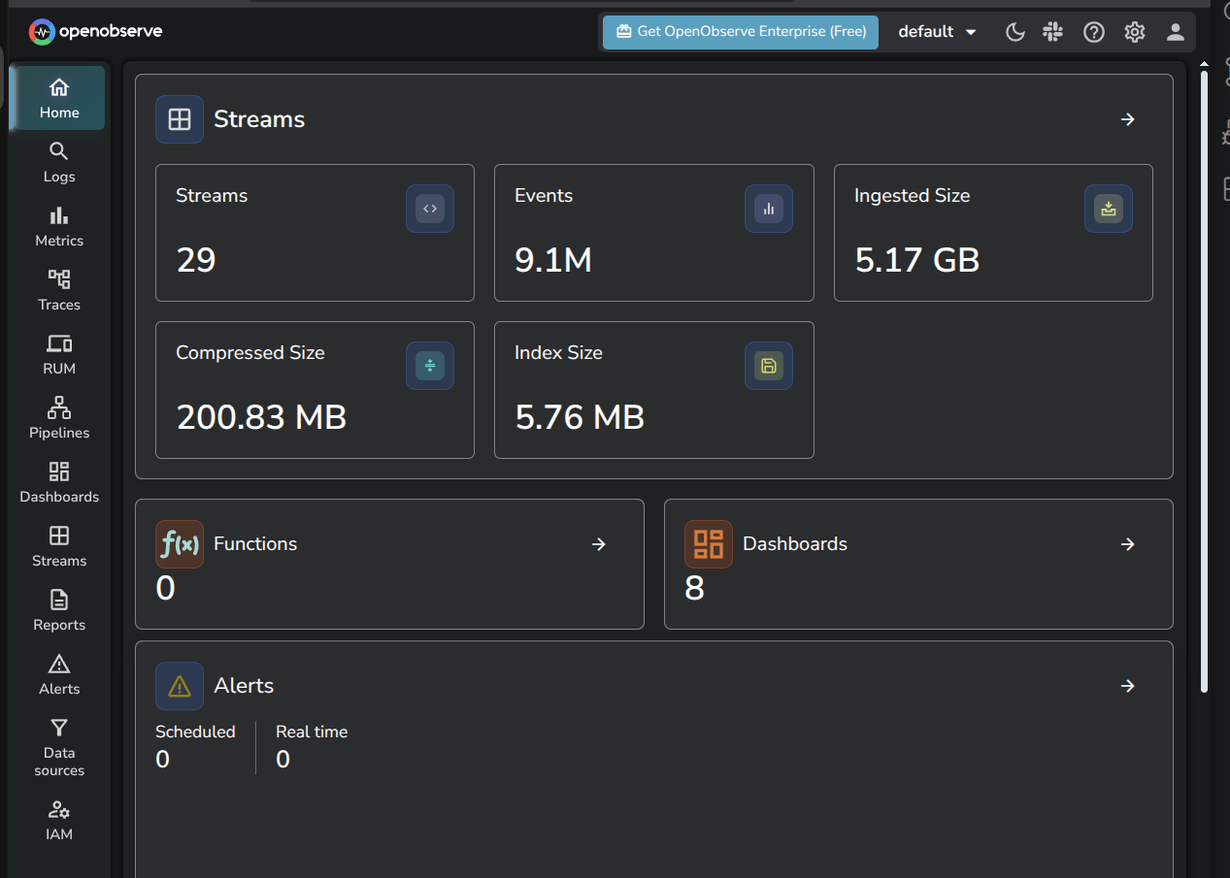Click the arrow in the Streams section header

point(1128,119)
